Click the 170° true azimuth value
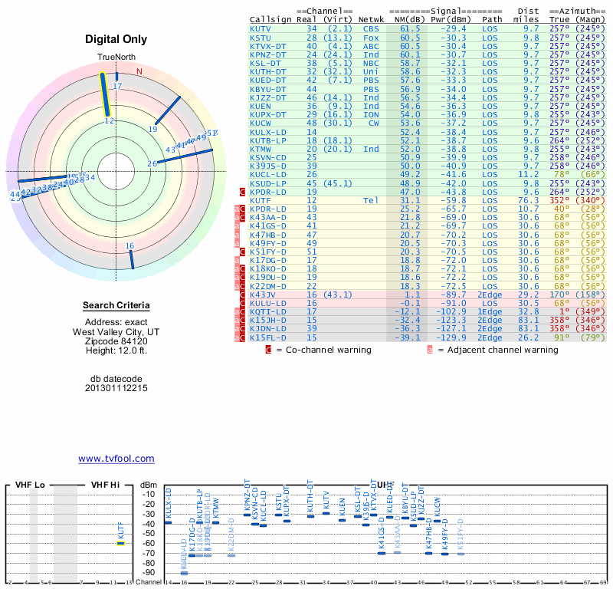This screenshot has height=589, width=613. point(559,294)
